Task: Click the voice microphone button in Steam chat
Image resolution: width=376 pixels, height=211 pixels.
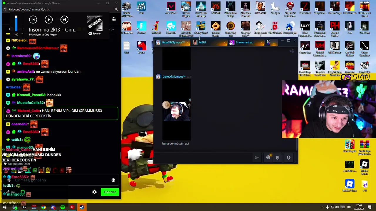Action: point(288,158)
